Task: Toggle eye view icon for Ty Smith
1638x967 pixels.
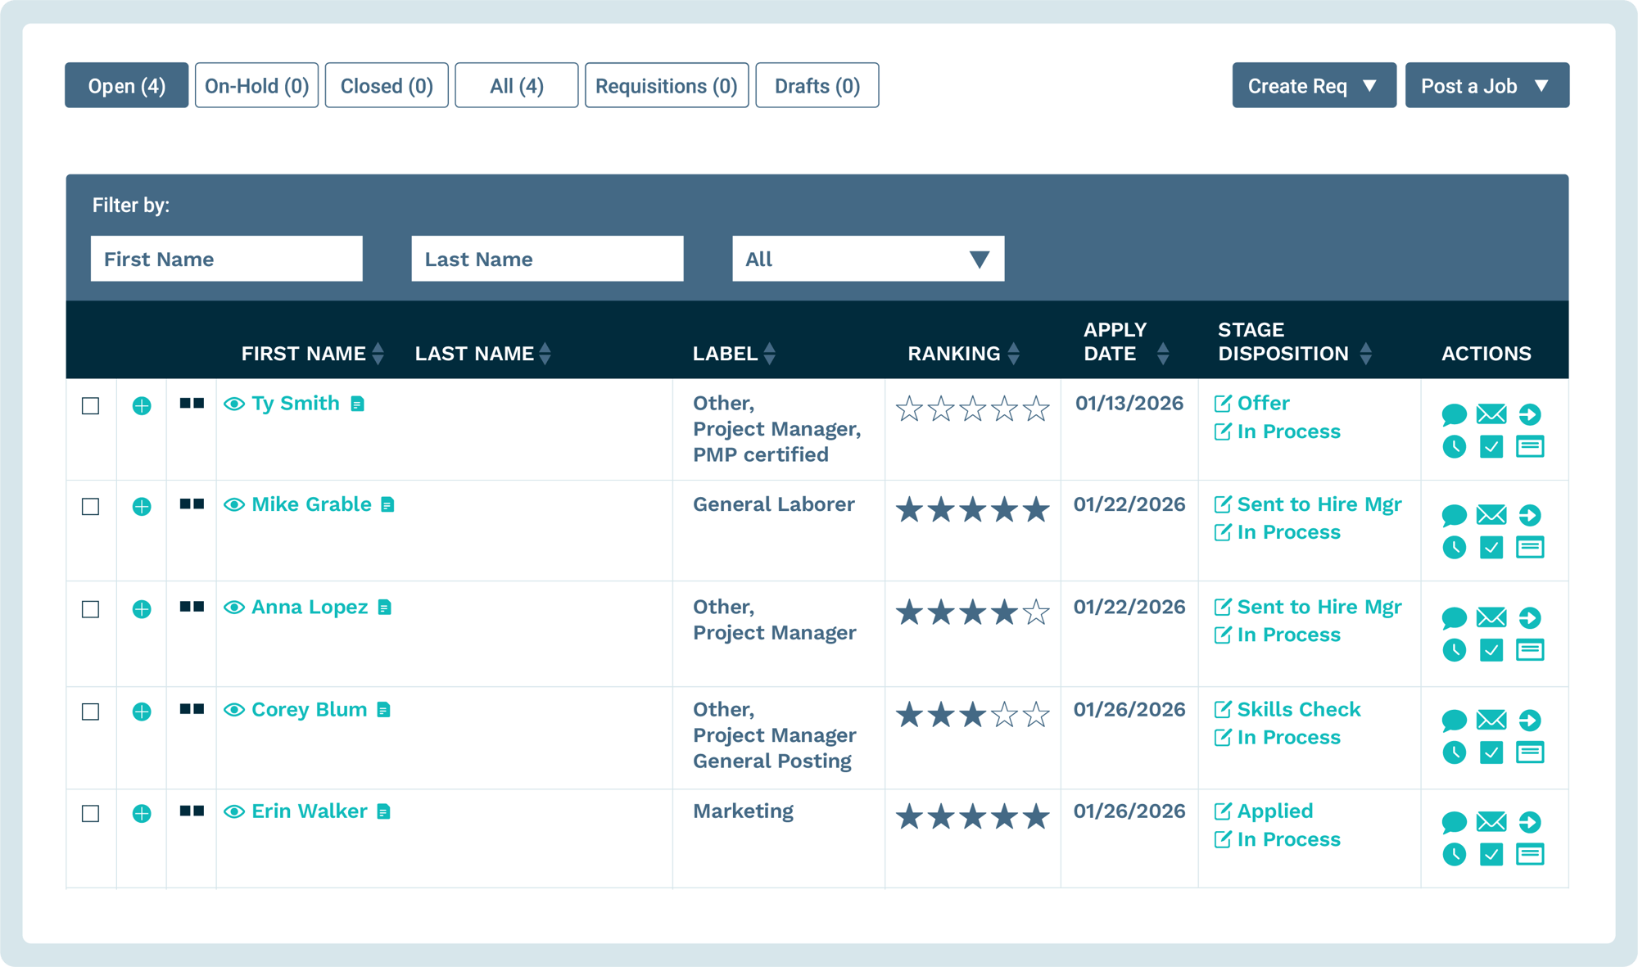Action: (x=234, y=404)
